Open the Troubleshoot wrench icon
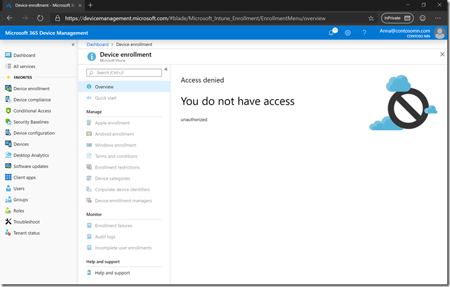 8,221
